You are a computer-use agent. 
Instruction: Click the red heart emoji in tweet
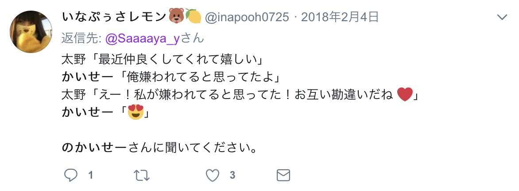(x=404, y=95)
